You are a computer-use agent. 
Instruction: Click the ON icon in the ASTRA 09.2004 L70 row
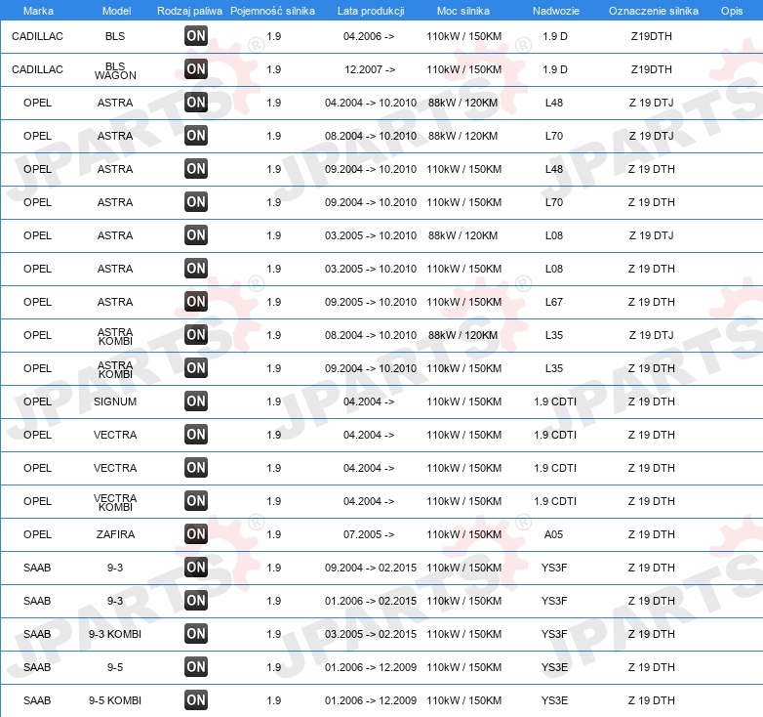196,201
